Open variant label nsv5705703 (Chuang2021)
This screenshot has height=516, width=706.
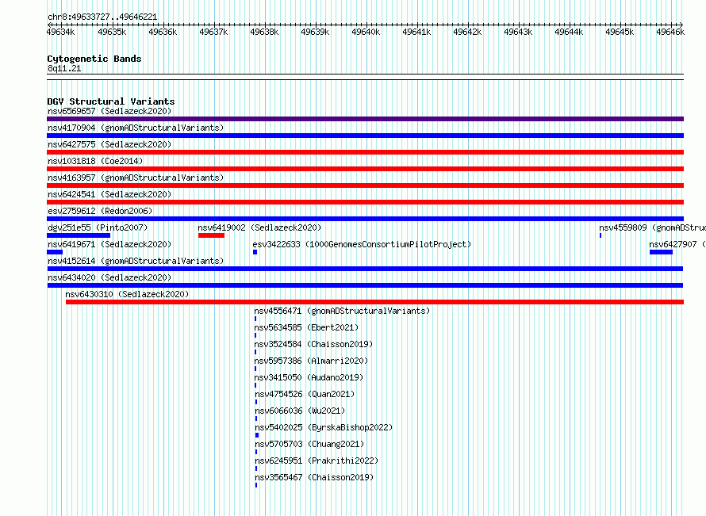click(x=309, y=444)
